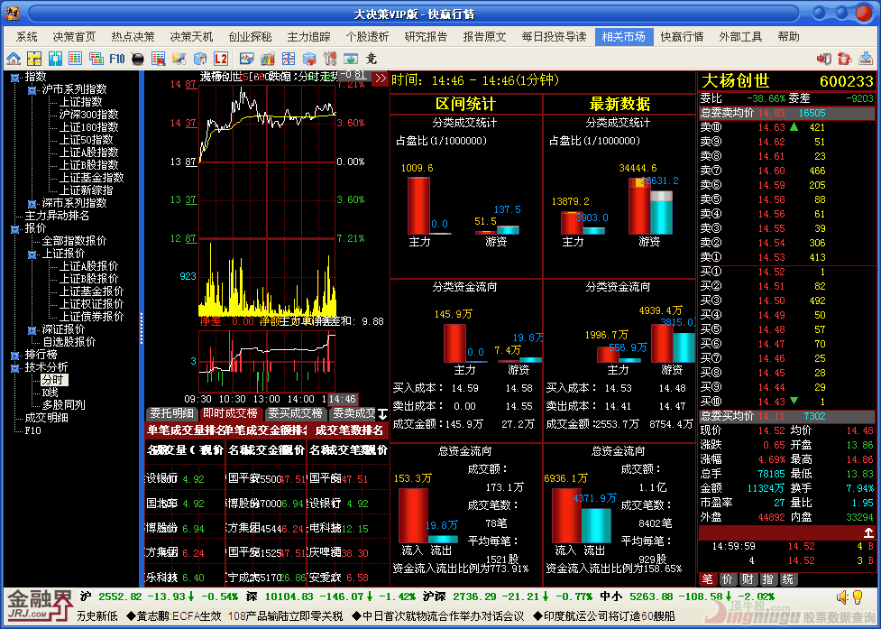Select K线 under 技术分析
The width and height of the screenshot is (881, 629).
click(50, 393)
